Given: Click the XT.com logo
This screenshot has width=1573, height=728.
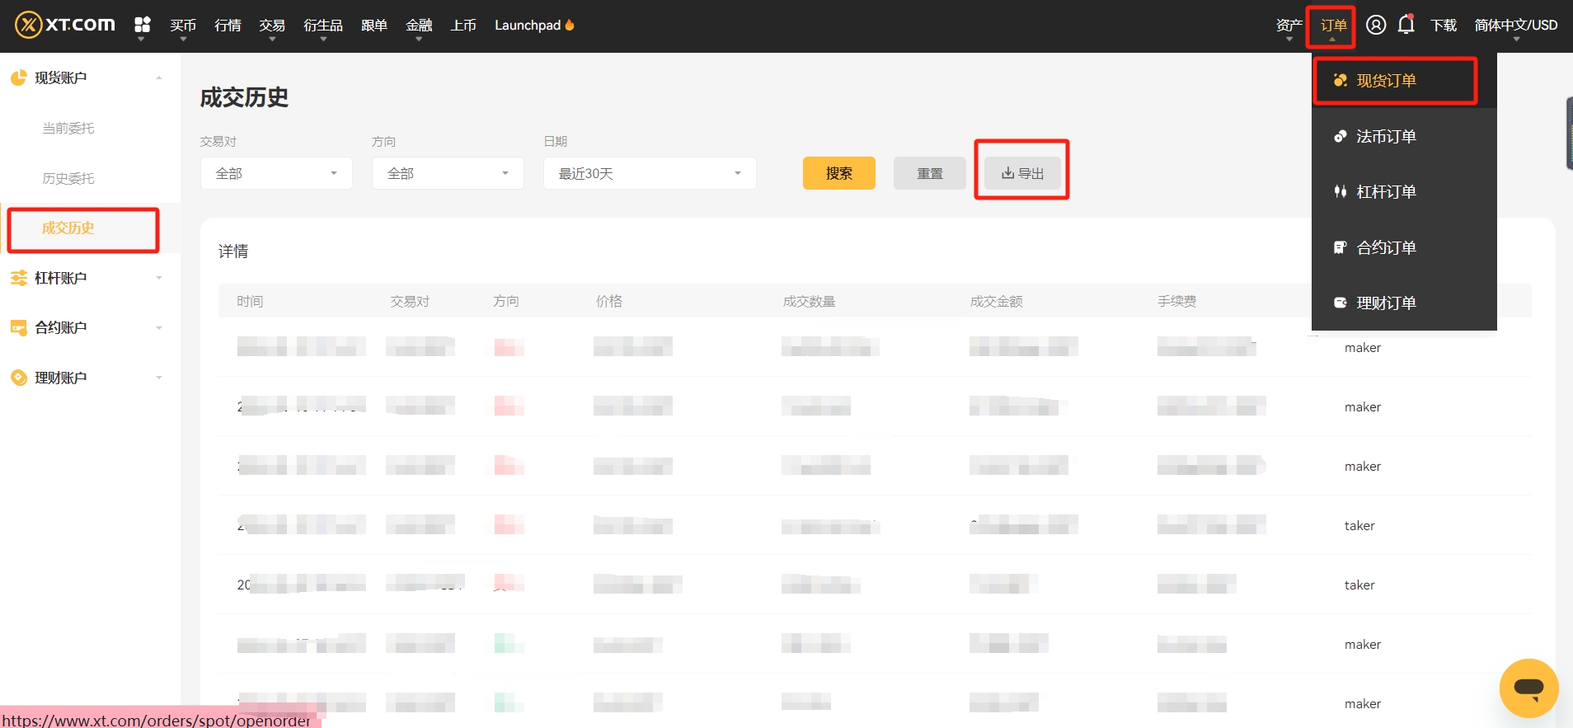Looking at the screenshot, I should tap(65, 25).
